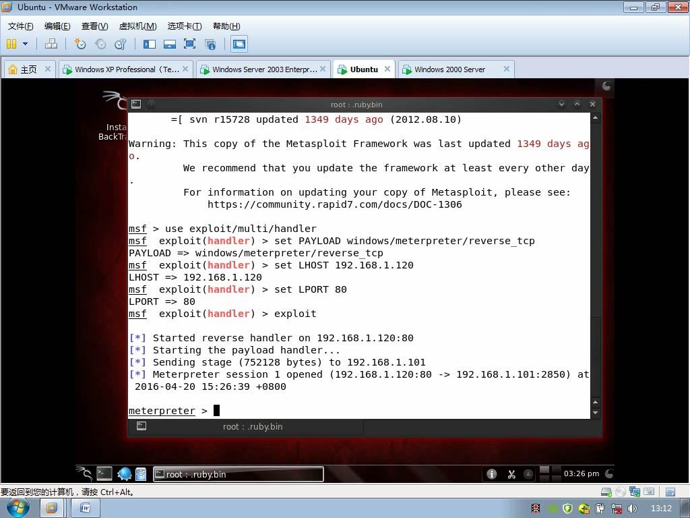Click VMware CD/DVD drive status icon

[620, 492]
